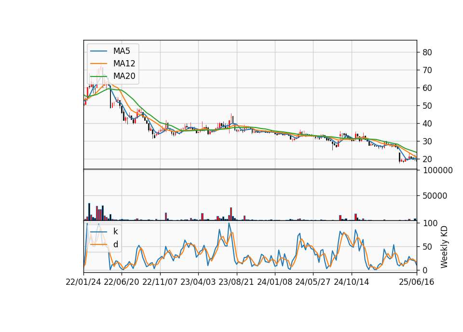
Task: Click the 24/05/27 date tick label
Action: [313, 282]
